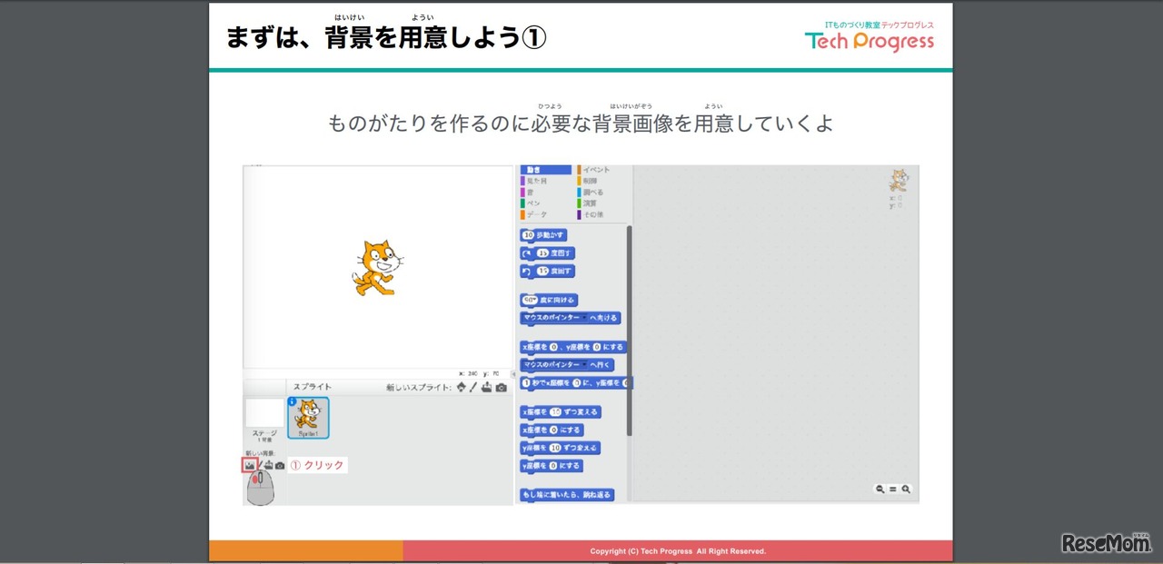
Task: Choose new backdrop from library icon
Action: pos(249,465)
